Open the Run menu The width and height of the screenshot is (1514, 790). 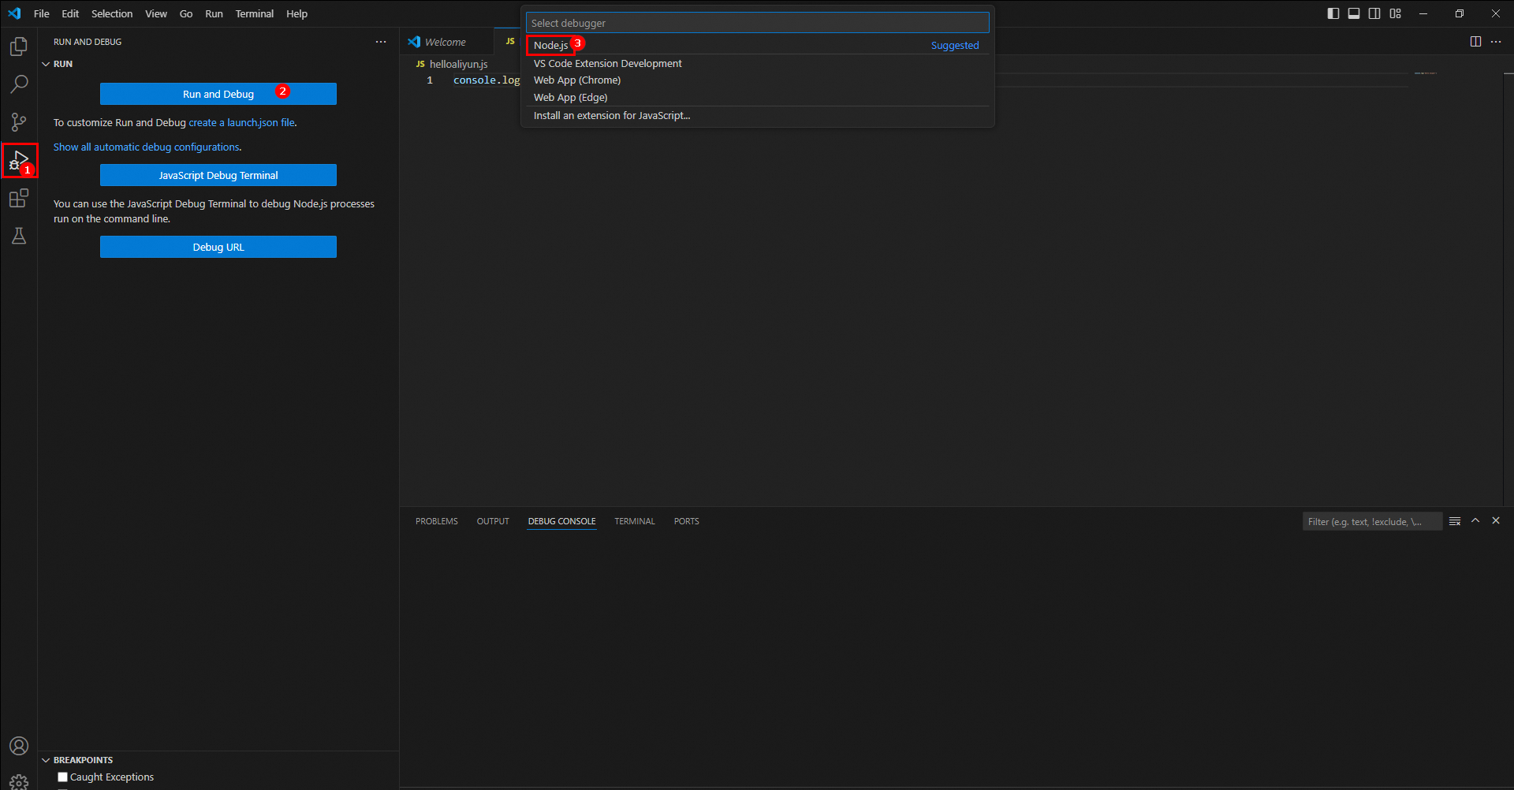click(214, 13)
